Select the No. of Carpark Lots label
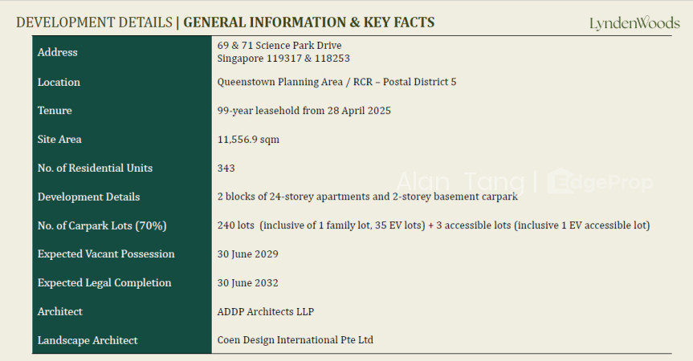Viewport: 693px width, 361px height. point(102,225)
